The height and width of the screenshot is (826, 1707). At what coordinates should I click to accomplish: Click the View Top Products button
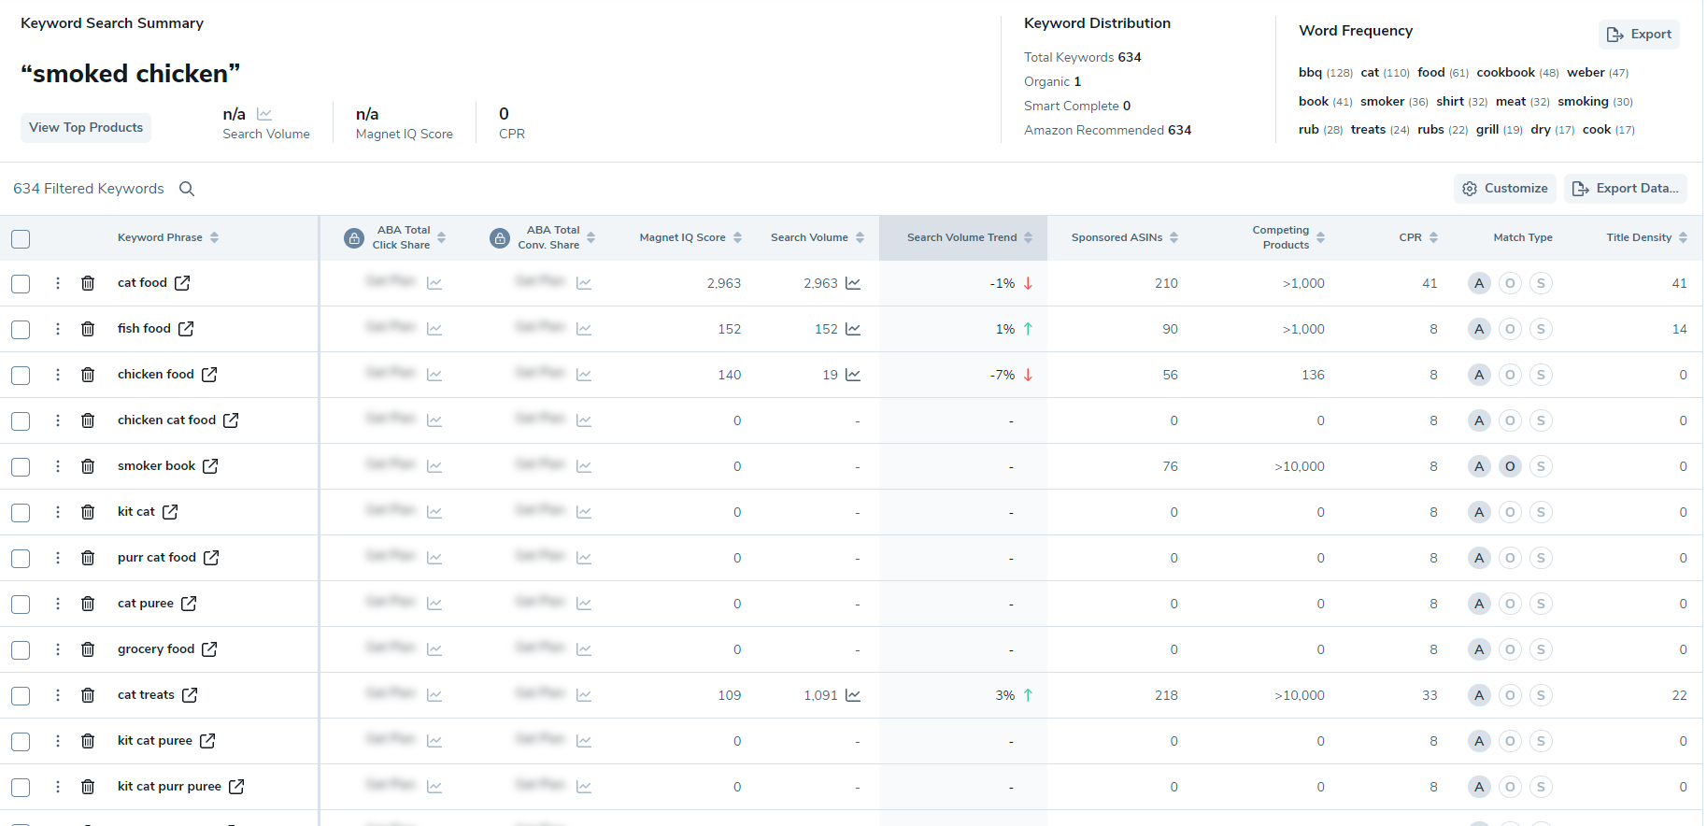[x=86, y=128]
